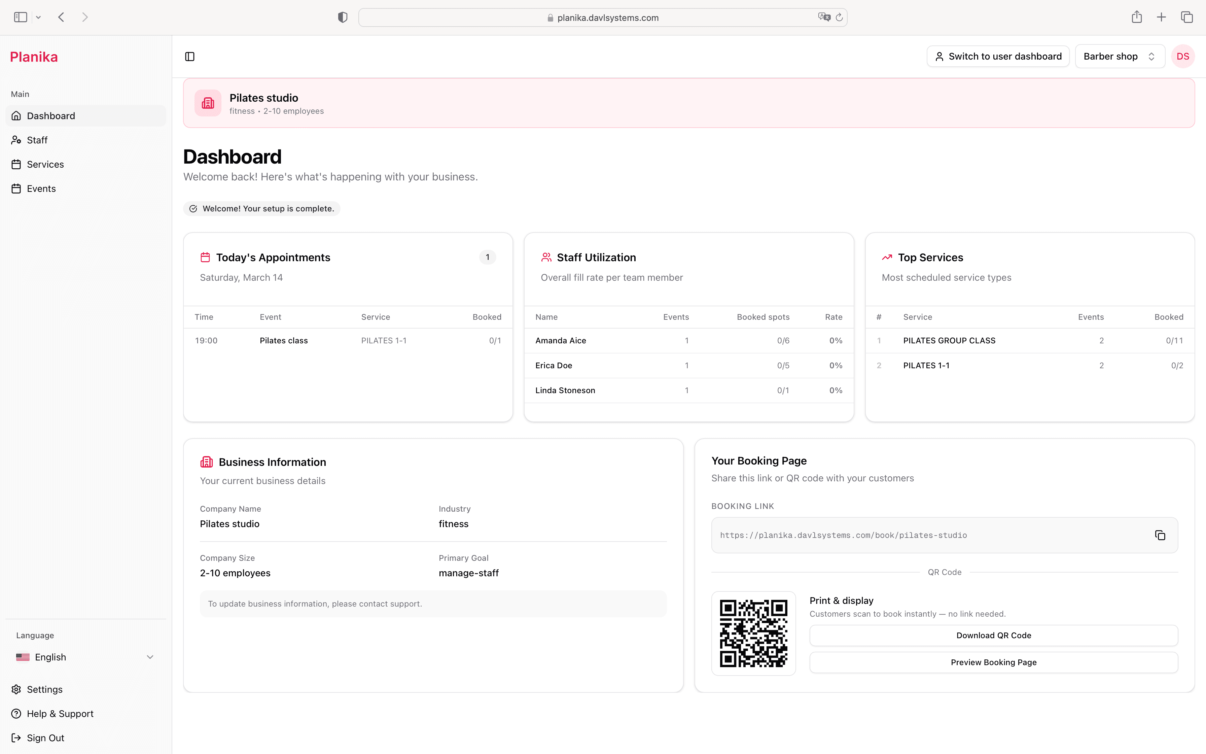This screenshot has height=754, width=1206.
Task: Go back in browser history
Action: pyautogui.click(x=61, y=18)
